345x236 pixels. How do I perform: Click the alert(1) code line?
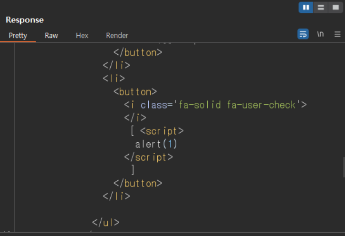(156, 144)
